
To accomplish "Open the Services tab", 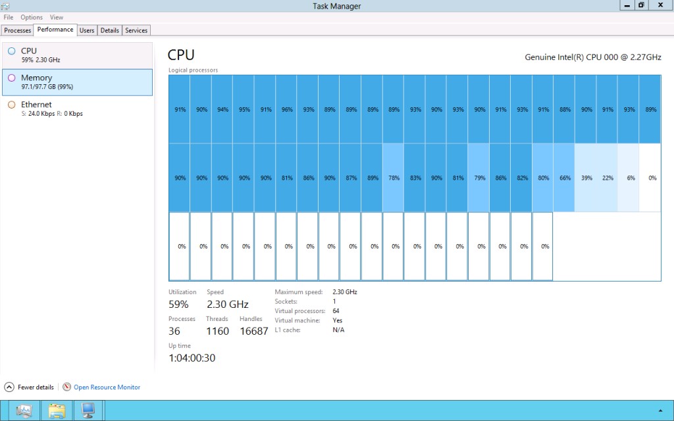I will [x=136, y=30].
